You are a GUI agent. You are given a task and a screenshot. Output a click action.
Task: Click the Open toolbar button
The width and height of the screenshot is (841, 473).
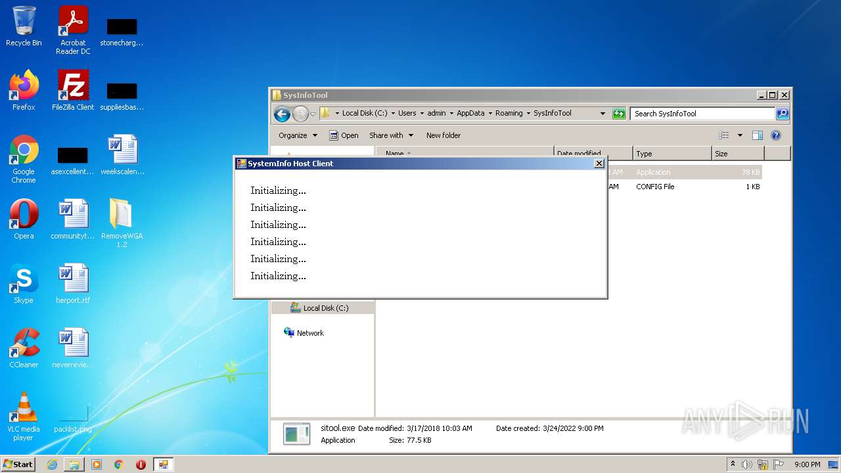[x=344, y=135]
